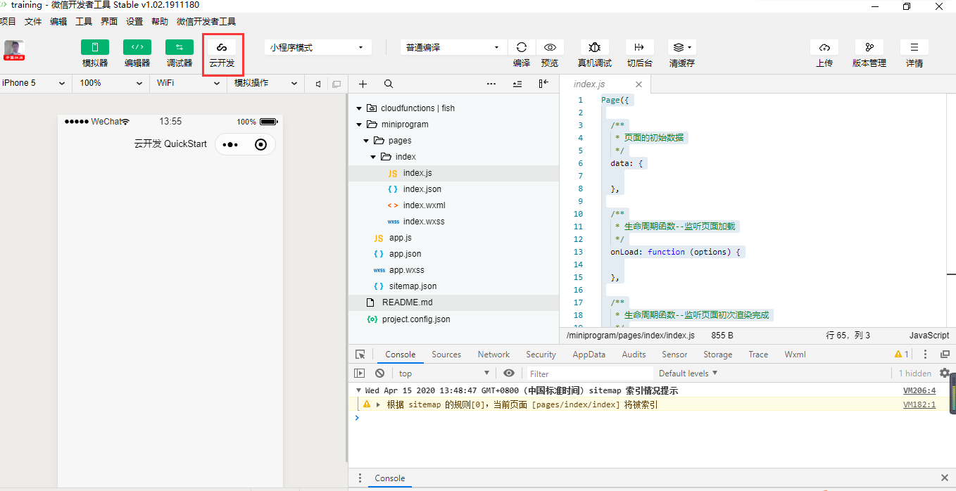Open the Default levels dropdown

[688, 374]
